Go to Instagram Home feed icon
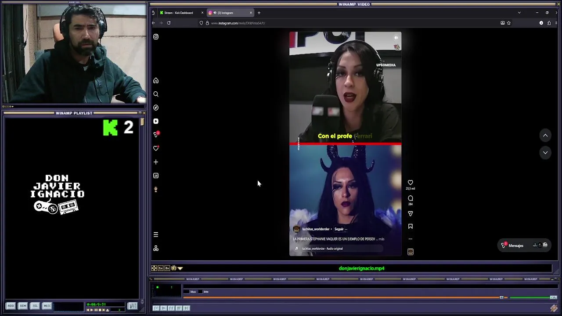The height and width of the screenshot is (316, 562). point(156,81)
